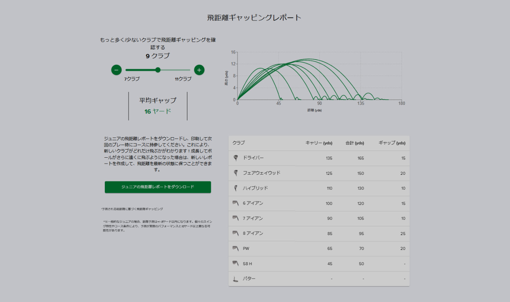Click the putter club icon
The width and height of the screenshot is (510, 302).
coord(235,279)
